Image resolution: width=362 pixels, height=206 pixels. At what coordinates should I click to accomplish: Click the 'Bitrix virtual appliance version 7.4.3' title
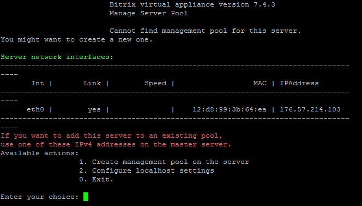[x=192, y=4]
